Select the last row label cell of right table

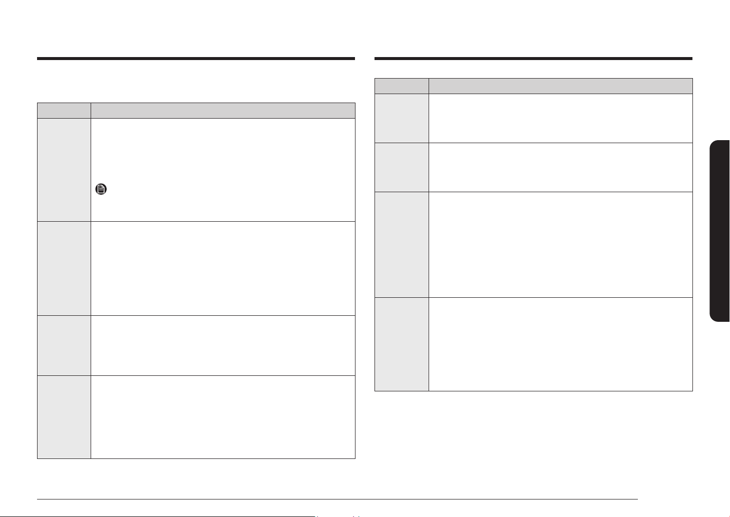pos(402,344)
